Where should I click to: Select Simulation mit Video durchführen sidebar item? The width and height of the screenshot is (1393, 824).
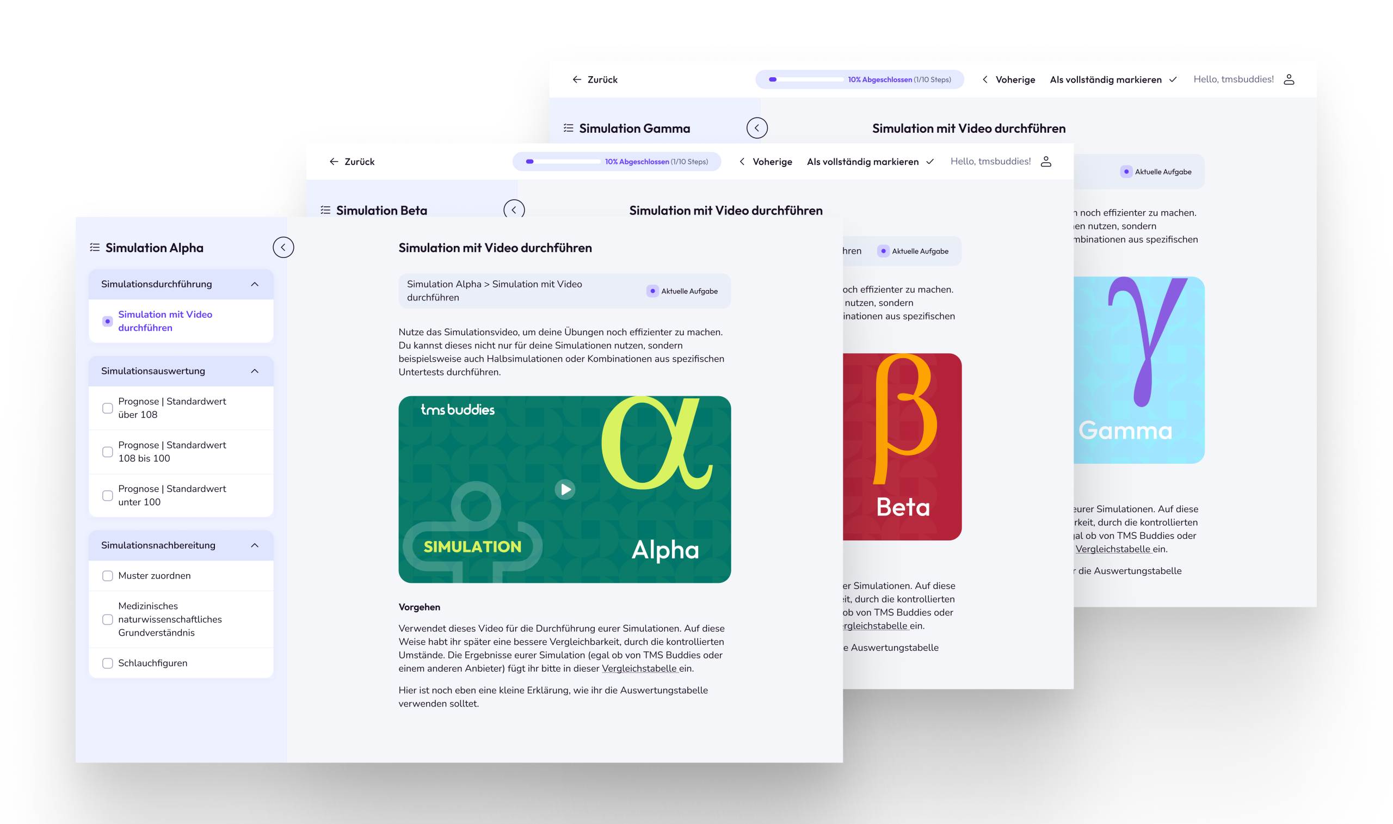tap(165, 321)
